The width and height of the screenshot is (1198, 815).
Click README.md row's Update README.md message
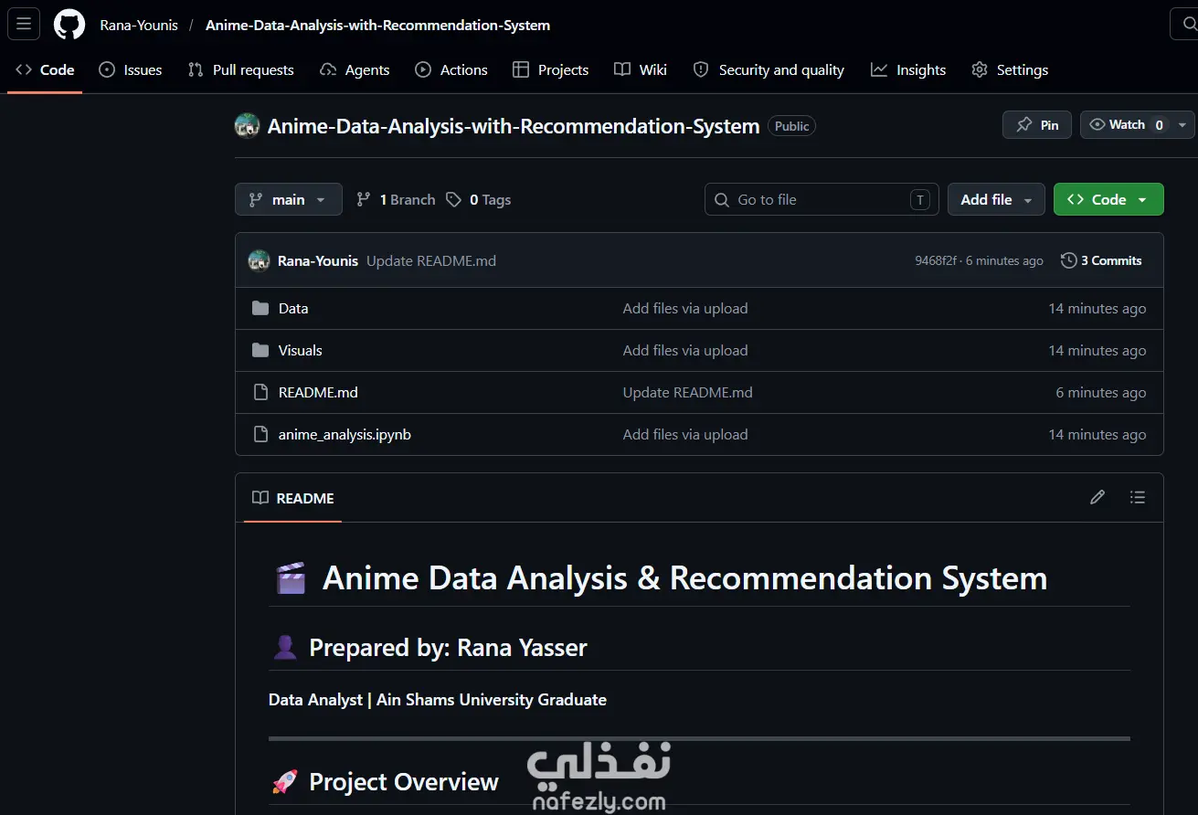(x=688, y=393)
